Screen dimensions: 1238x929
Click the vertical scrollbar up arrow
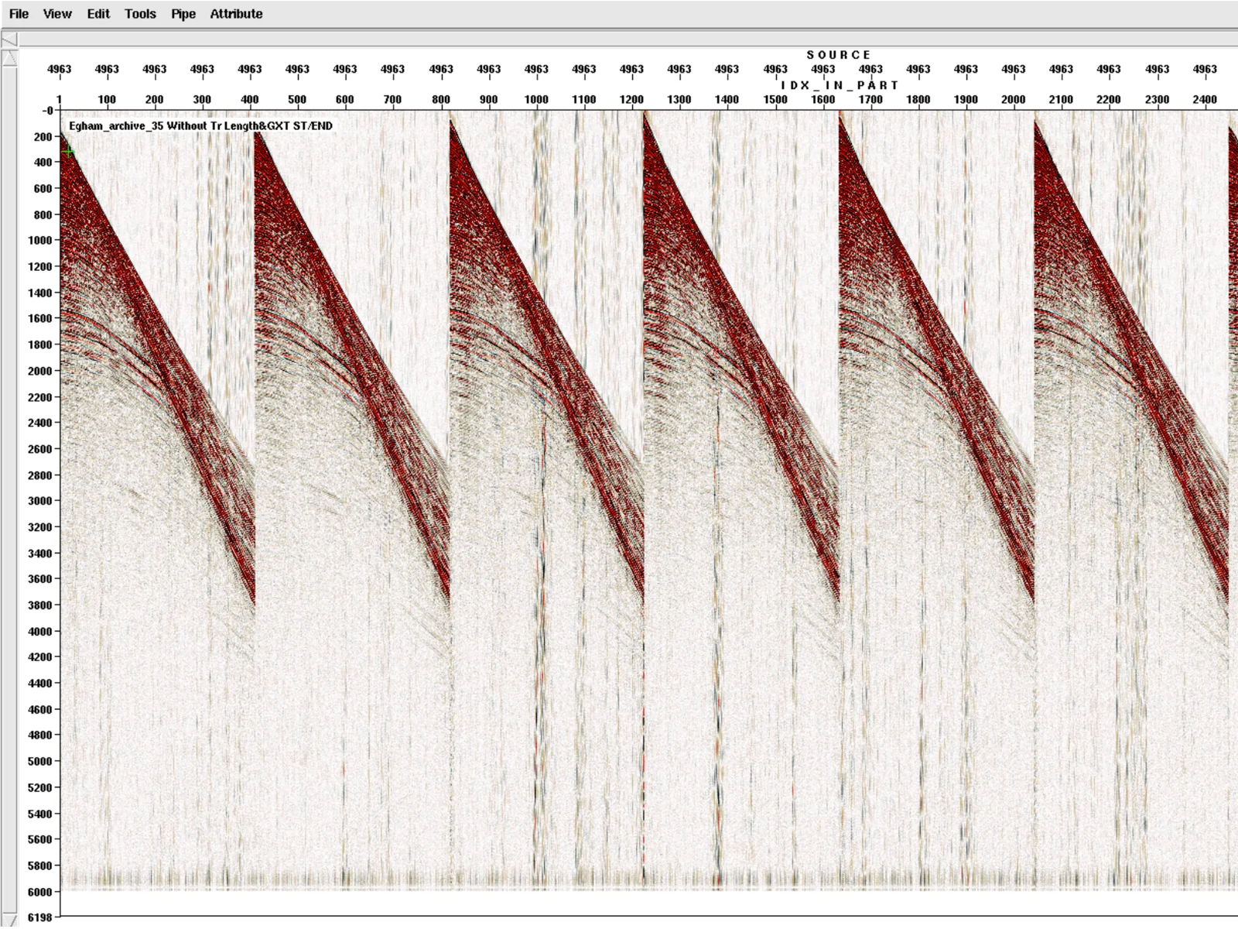click(9, 58)
